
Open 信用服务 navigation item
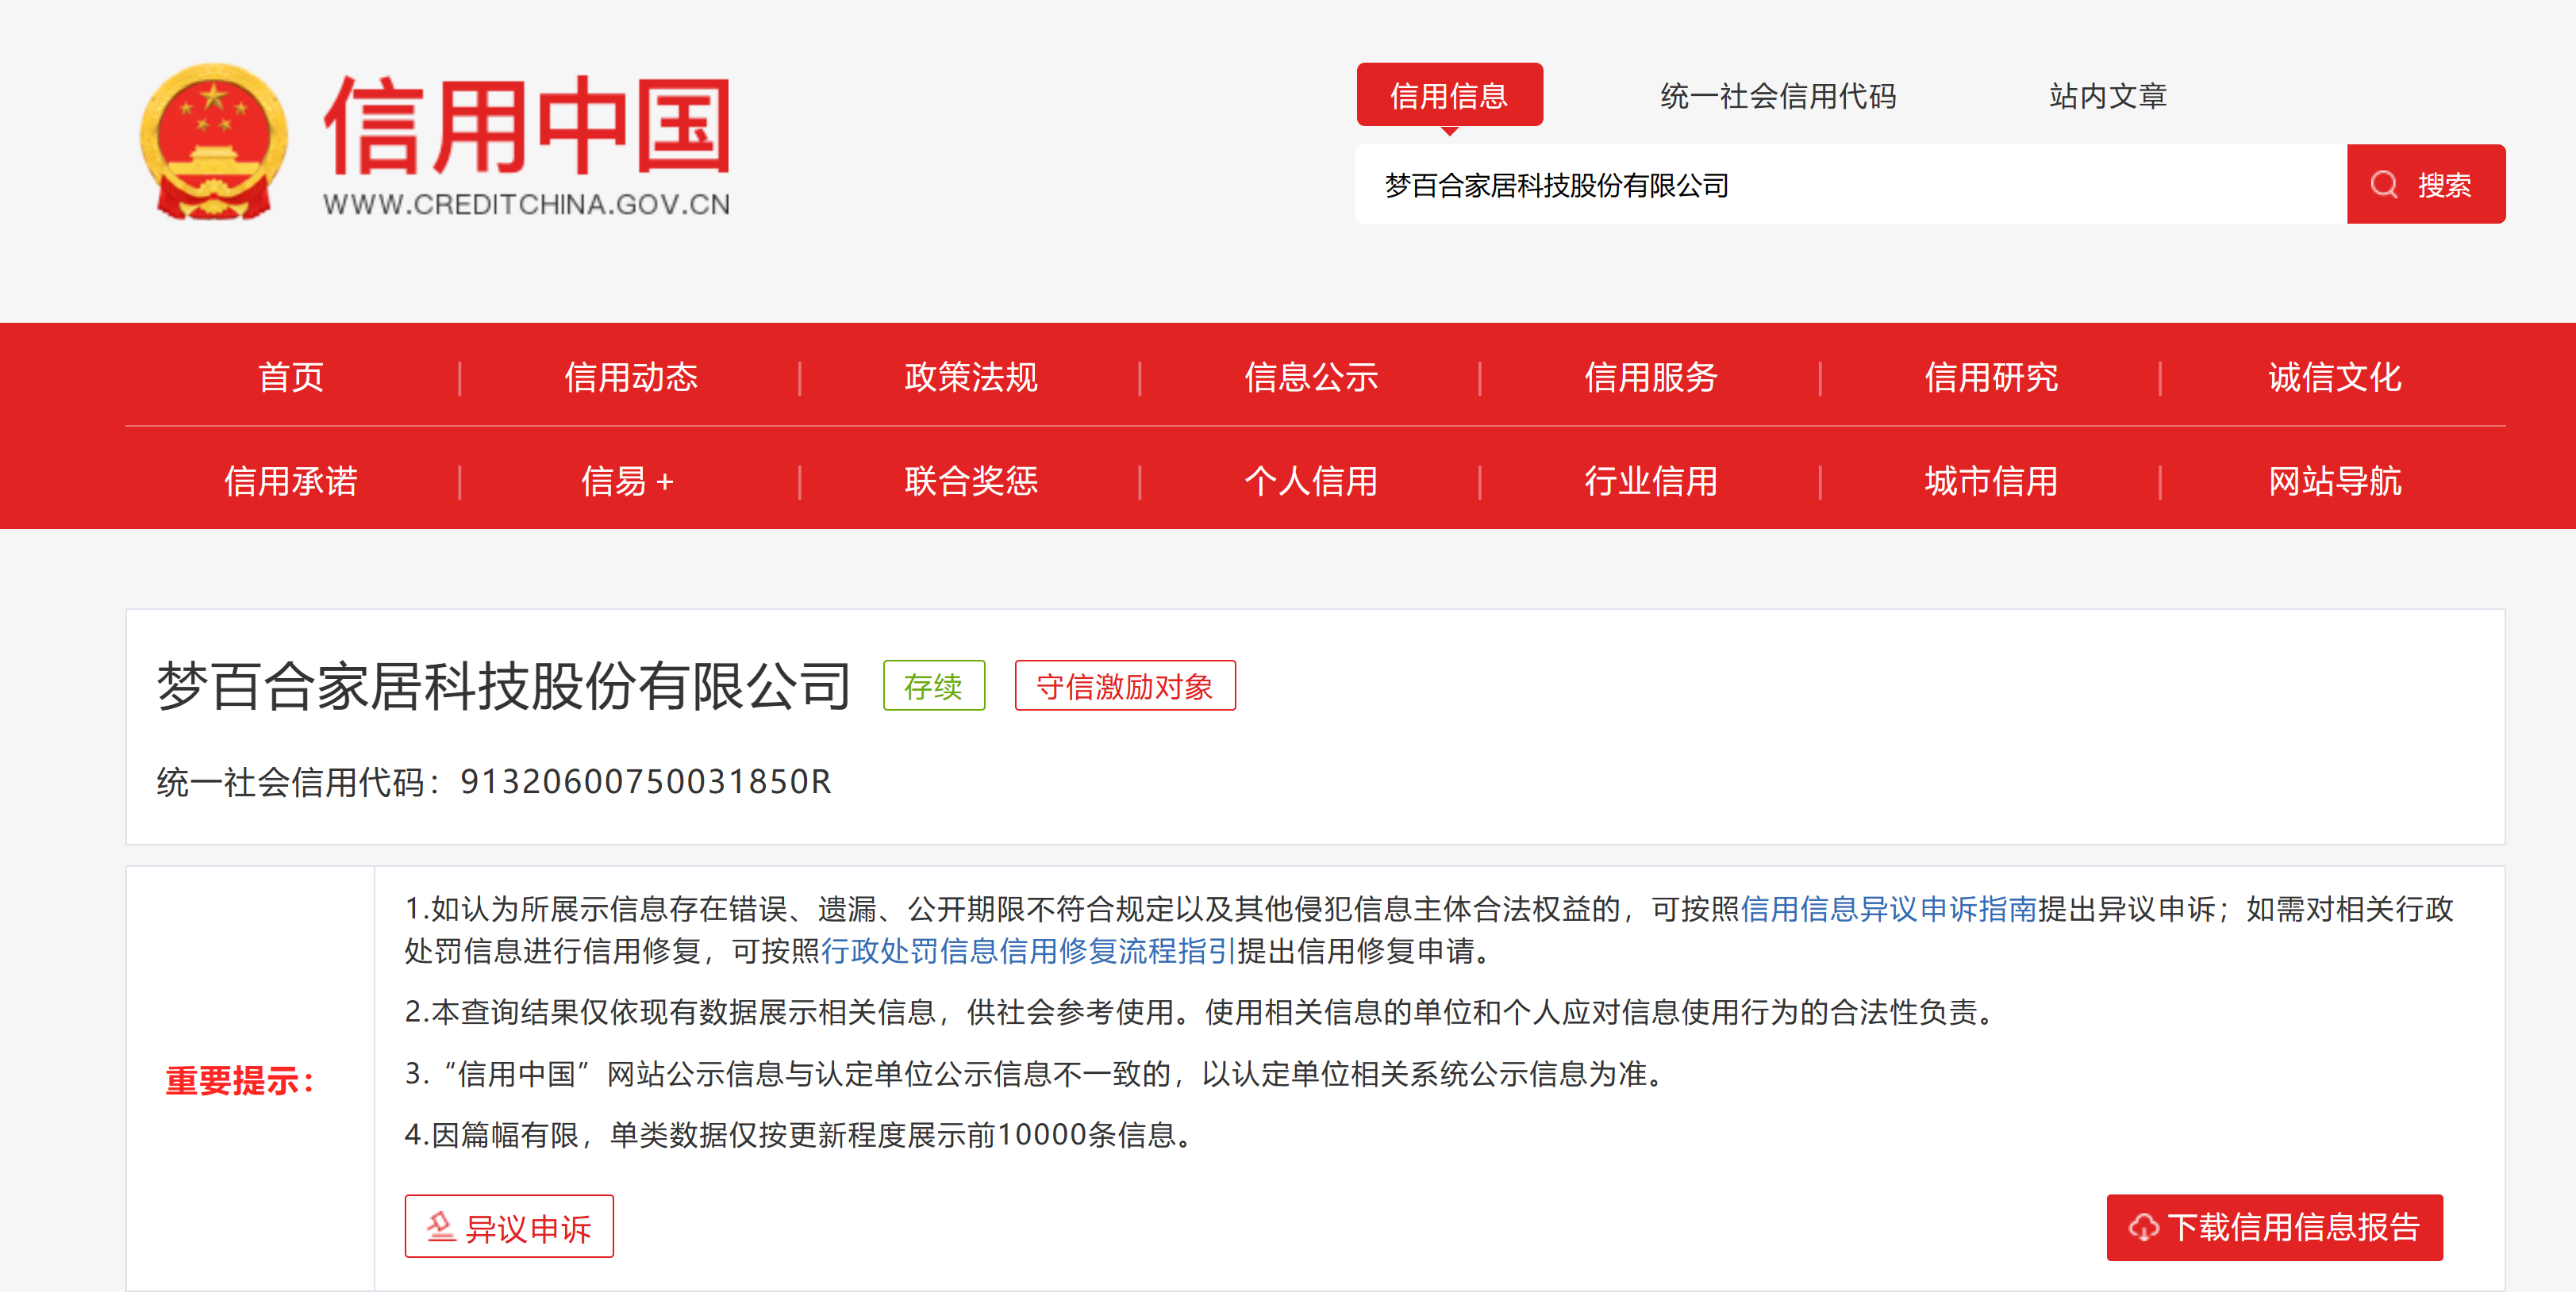click(x=1651, y=378)
